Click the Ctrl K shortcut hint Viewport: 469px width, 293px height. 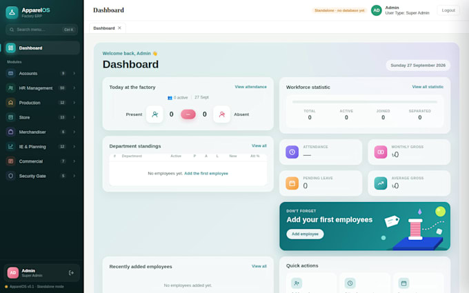[x=69, y=30]
